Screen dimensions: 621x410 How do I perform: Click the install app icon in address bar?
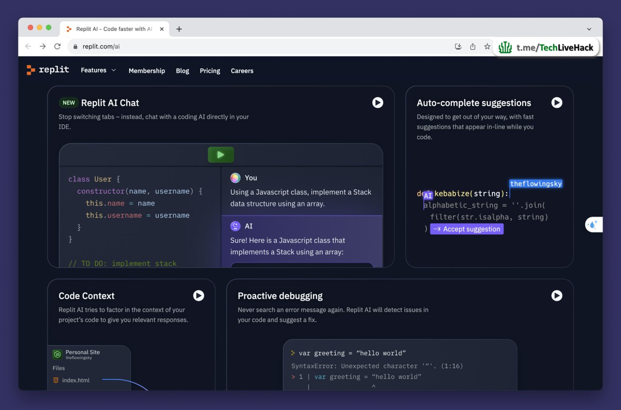(458, 47)
